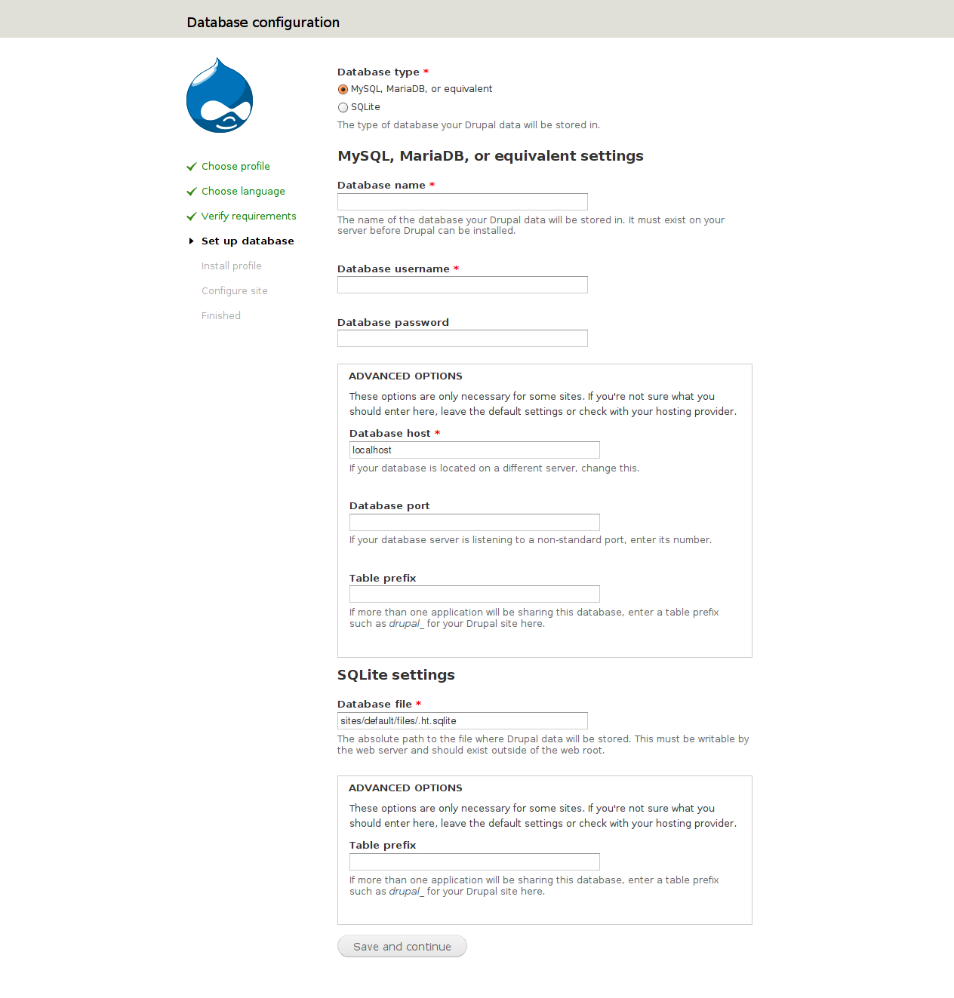Click the Database password label
Image resolution: width=954 pixels, height=998 pixels.
(x=393, y=323)
